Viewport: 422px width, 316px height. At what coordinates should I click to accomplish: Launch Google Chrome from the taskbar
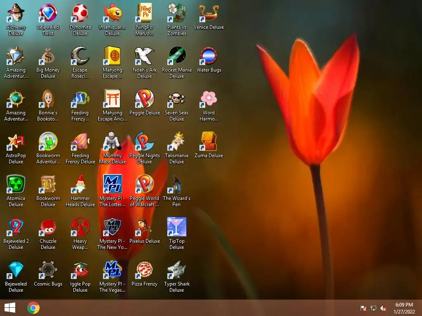33,308
